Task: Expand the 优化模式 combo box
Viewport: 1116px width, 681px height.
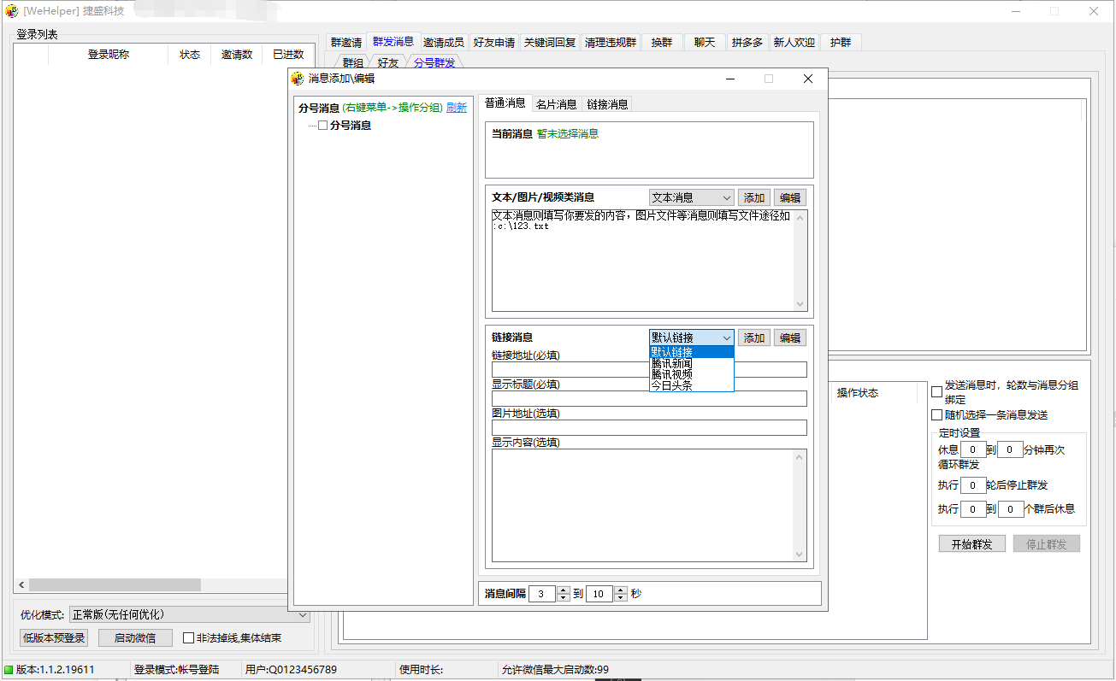Action: click(x=303, y=615)
